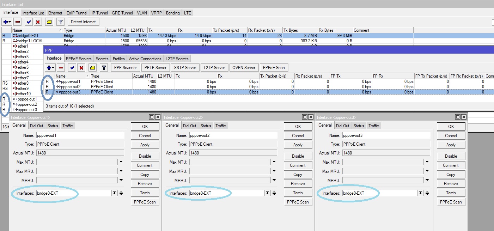Image resolution: width=494 pixels, height=231 pixels.
Task: Click the remove (minus) icon in Interface List toolbar
Action: click(x=18, y=22)
